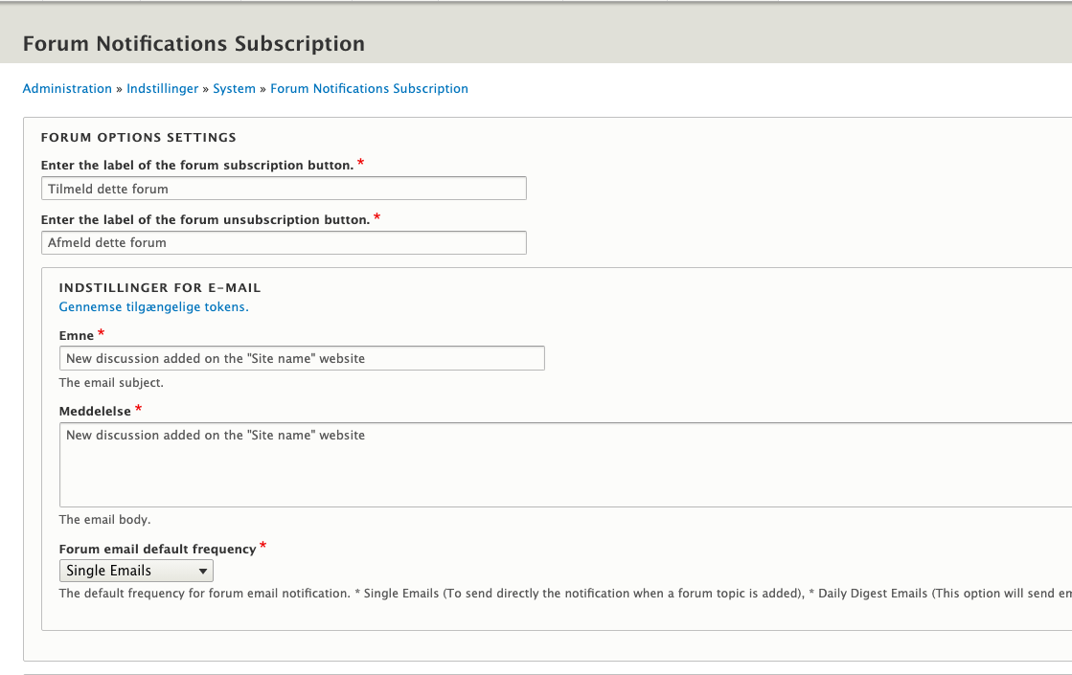
Task: Focus the Emne subject input field
Action: pos(302,358)
